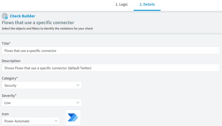Open the Icon dropdown showing Power Automate
Screen dimensions: 222x126
[31, 121]
